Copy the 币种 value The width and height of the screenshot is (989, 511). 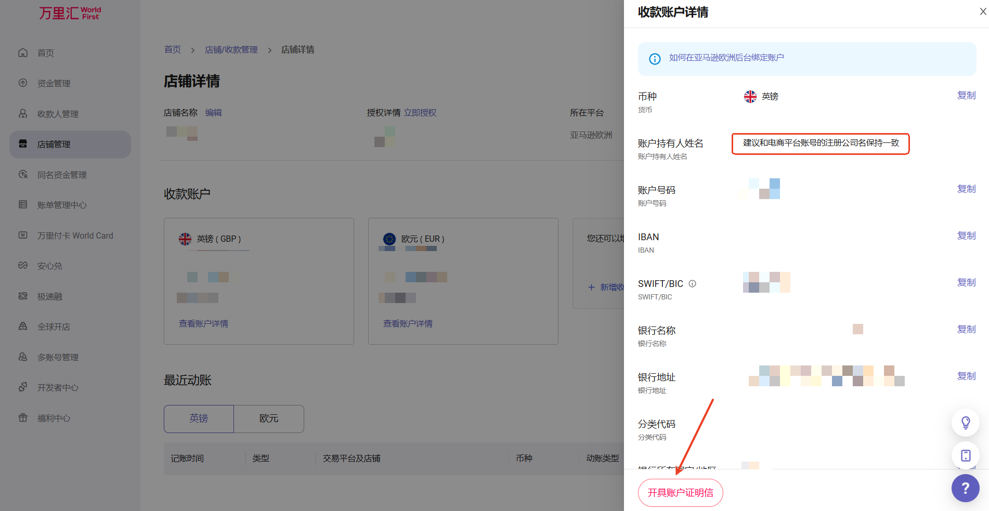click(x=967, y=95)
